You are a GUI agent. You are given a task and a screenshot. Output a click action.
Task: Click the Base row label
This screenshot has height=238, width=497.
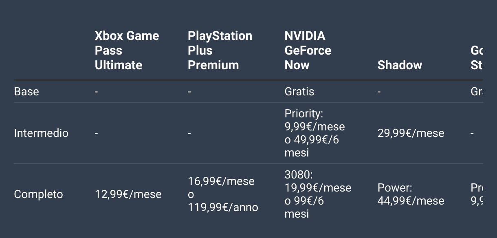(26, 91)
